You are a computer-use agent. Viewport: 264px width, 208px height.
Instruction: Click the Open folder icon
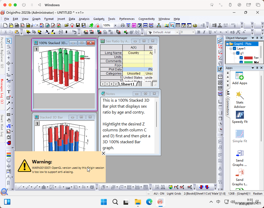(67, 26)
